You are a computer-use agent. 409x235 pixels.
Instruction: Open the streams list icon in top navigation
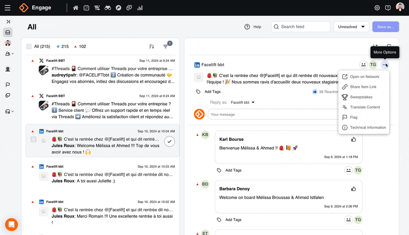tap(97, 8)
